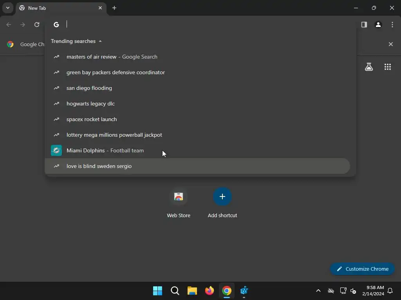Screen dimensions: 401x300
Task: Choose suggestion masters of air review
Action: click(x=197, y=57)
